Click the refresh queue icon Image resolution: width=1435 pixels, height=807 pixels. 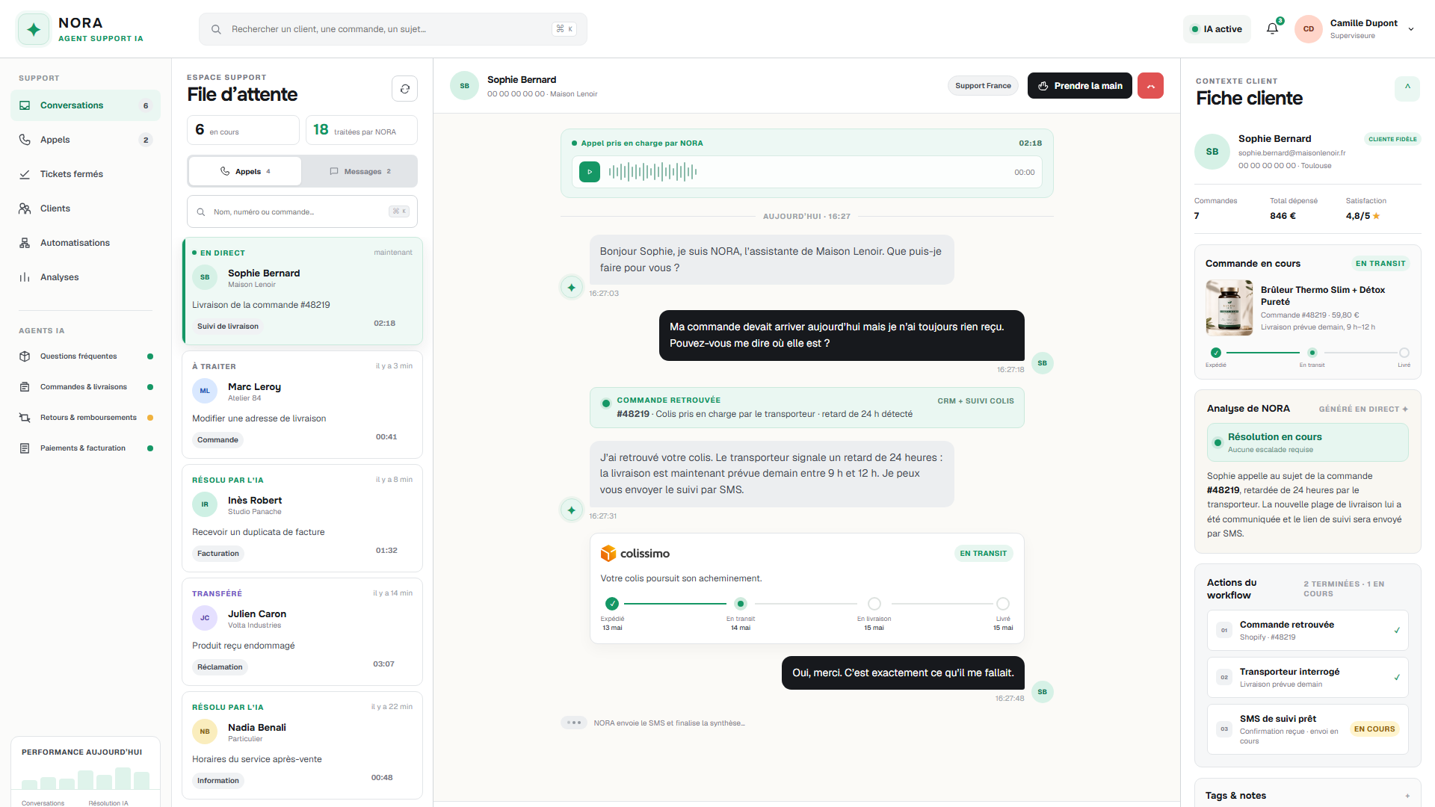[x=404, y=89]
